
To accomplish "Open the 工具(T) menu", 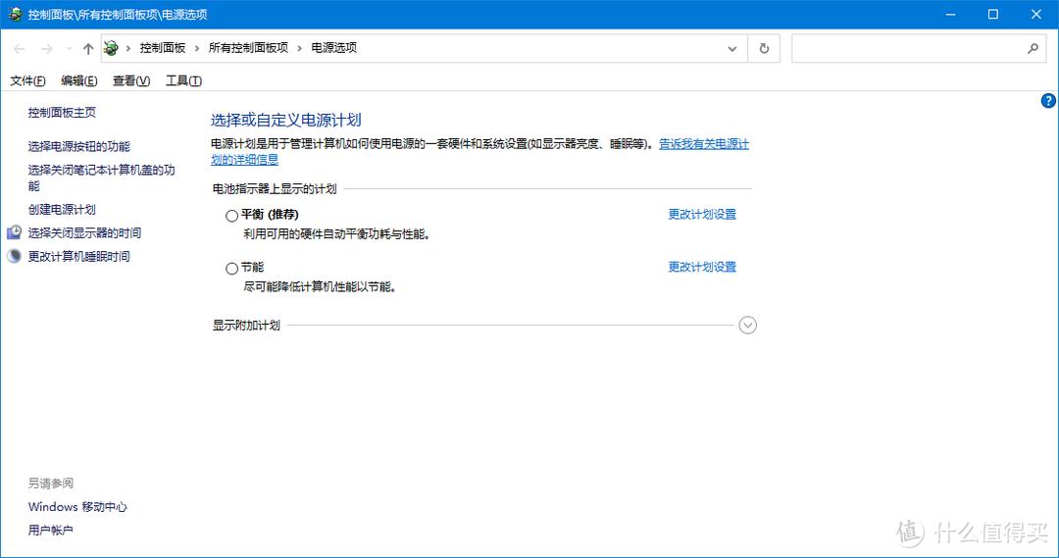I will tap(183, 81).
